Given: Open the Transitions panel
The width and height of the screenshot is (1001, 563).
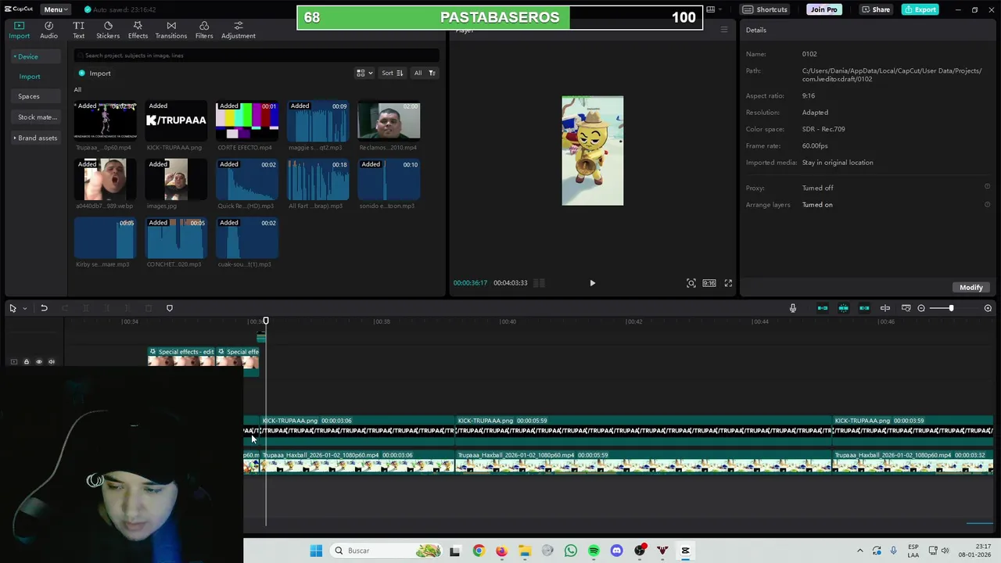Looking at the screenshot, I should coord(171,30).
